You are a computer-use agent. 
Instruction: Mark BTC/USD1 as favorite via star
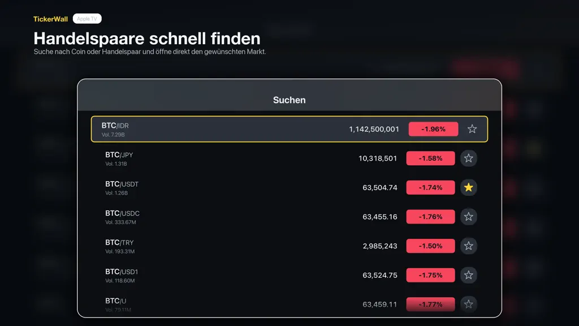click(x=469, y=275)
